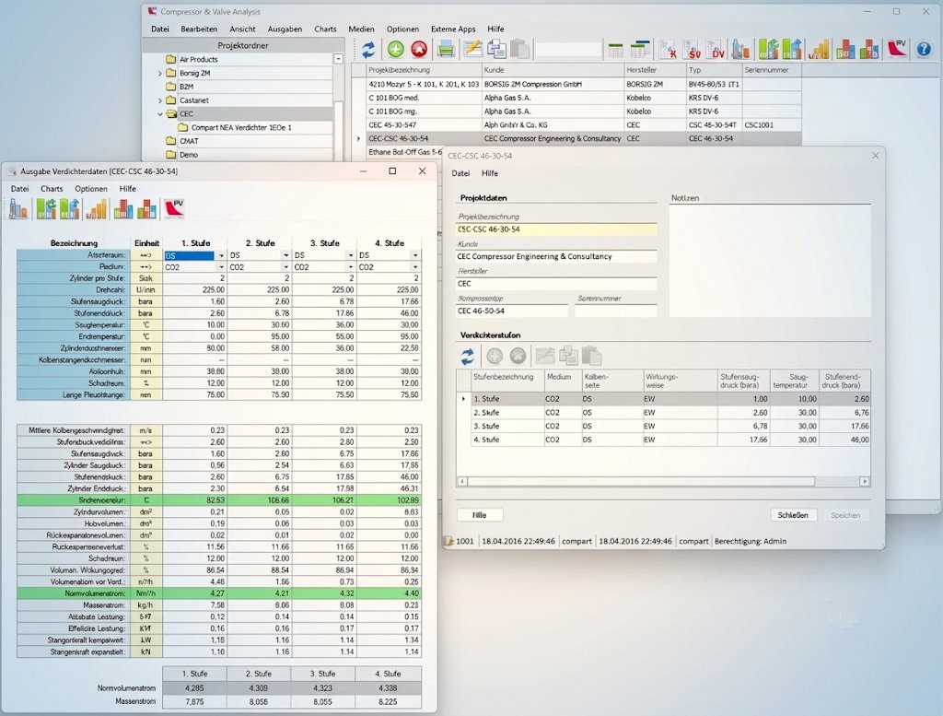Click the edit pencil icon in main toolbar
943x716 pixels.
tap(473, 50)
